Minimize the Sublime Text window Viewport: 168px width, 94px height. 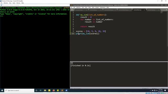click(x=158, y=5)
